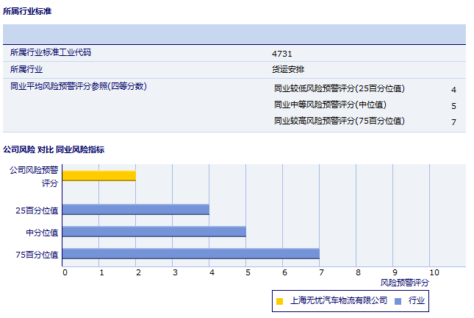Click the 风险预警评分 x-axis title
Viewport: 474px width, 318px height.
tap(405, 282)
